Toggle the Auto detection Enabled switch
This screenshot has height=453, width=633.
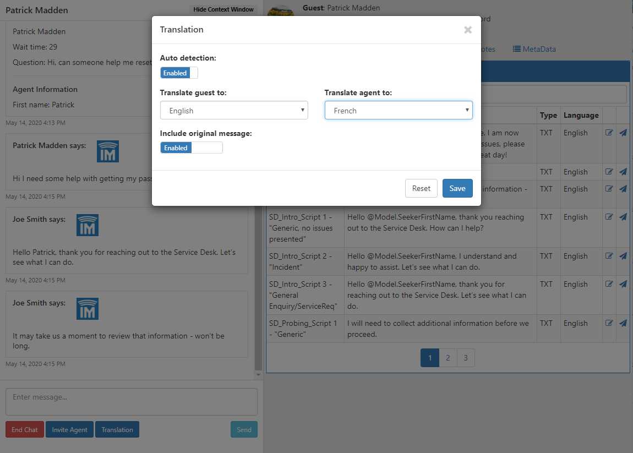pyautogui.click(x=179, y=73)
